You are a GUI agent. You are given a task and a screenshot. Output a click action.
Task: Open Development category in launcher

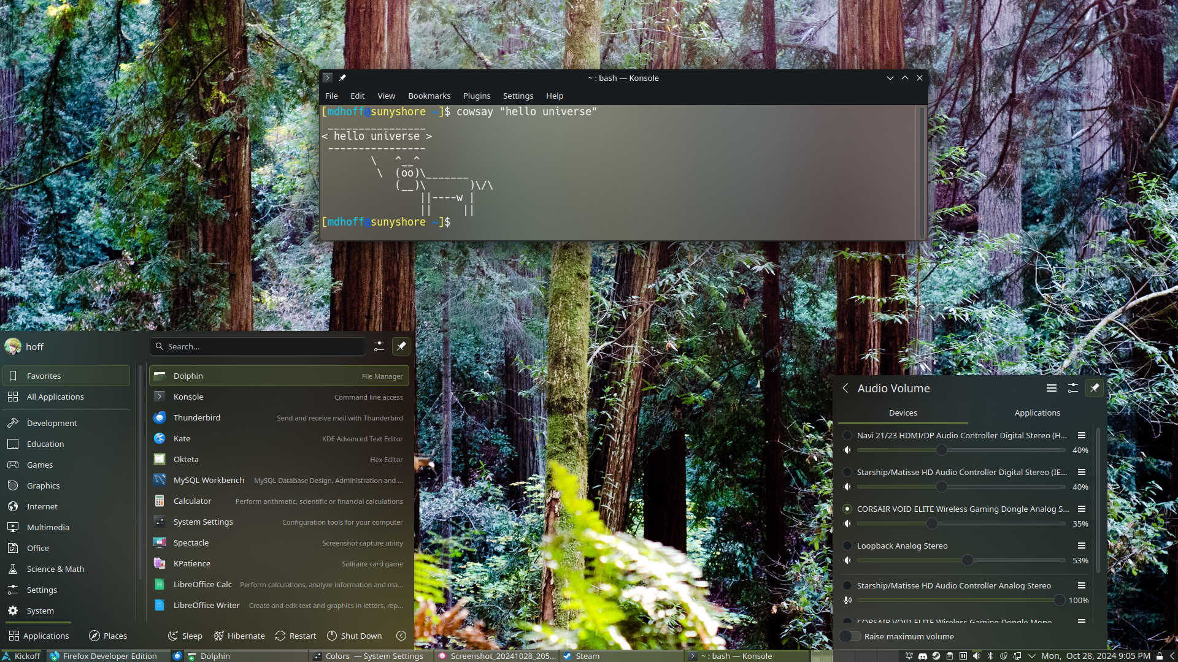[66, 423]
